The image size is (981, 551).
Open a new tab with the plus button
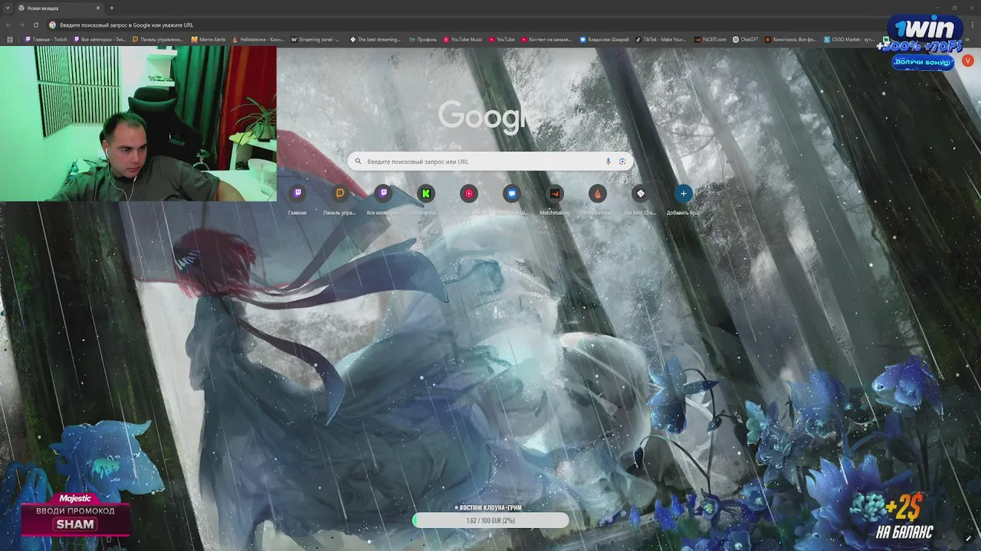112,8
